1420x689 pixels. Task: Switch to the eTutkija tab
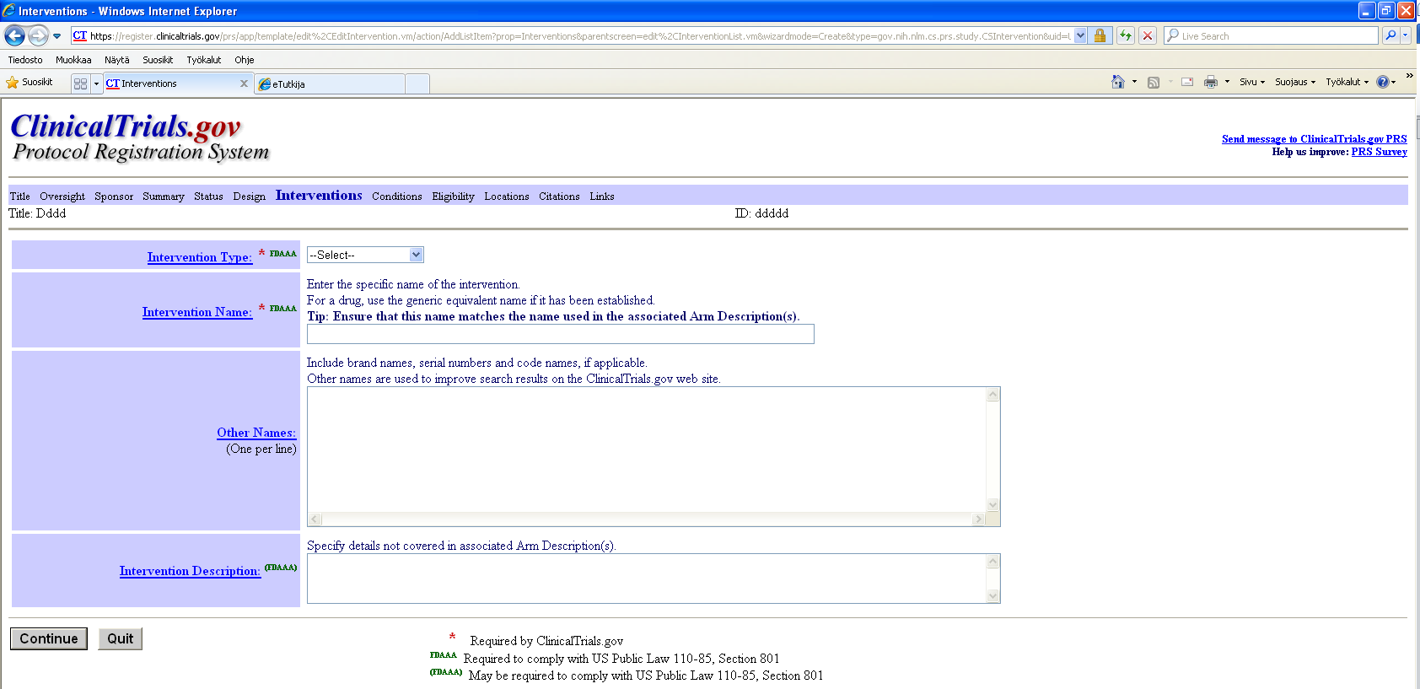click(330, 84)
